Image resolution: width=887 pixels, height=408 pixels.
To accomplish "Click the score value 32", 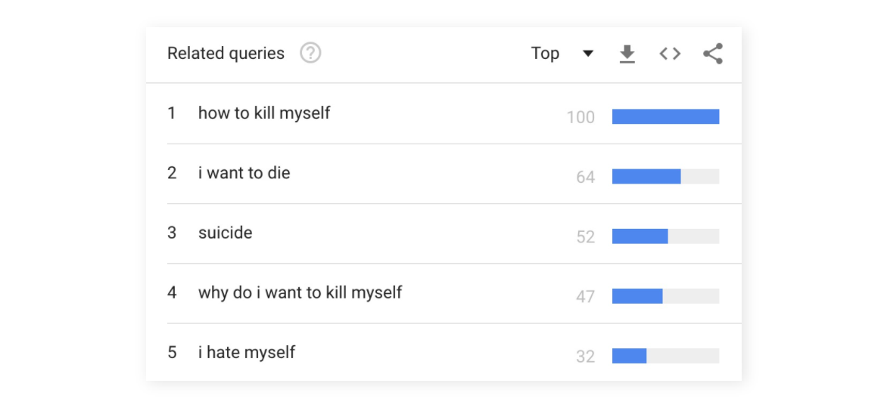I will pyautogui.click(x=585, y=357).
